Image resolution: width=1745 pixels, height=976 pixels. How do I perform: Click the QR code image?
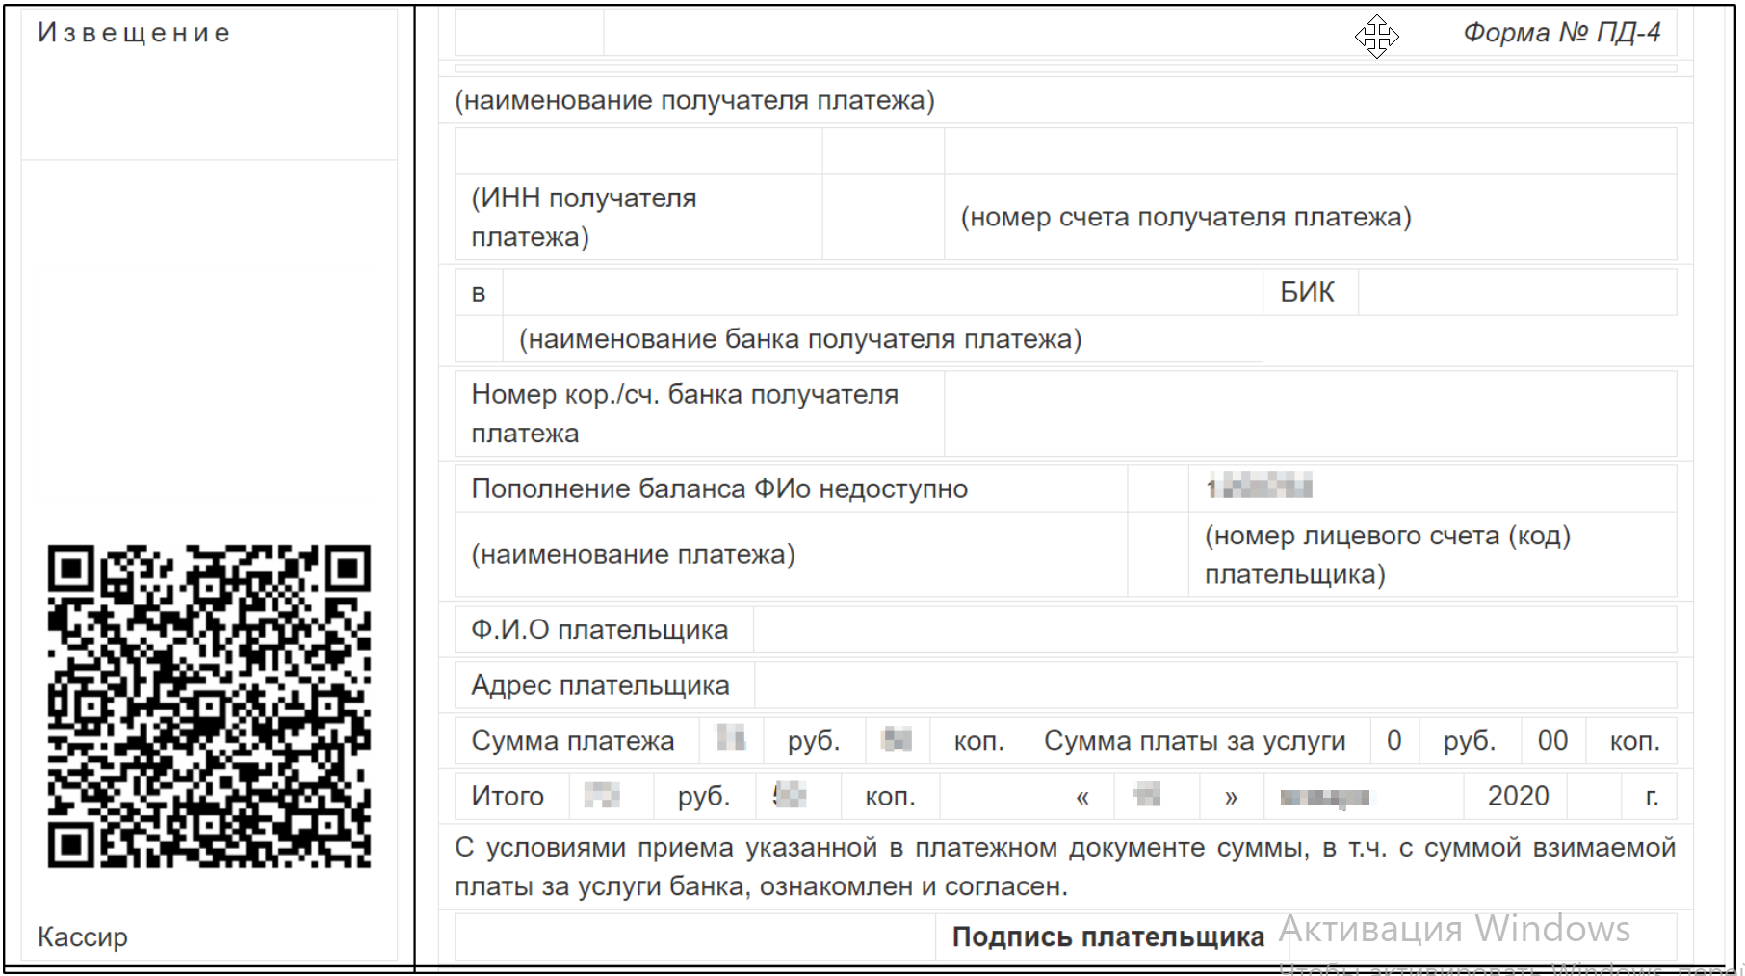(x=209, y=707)
